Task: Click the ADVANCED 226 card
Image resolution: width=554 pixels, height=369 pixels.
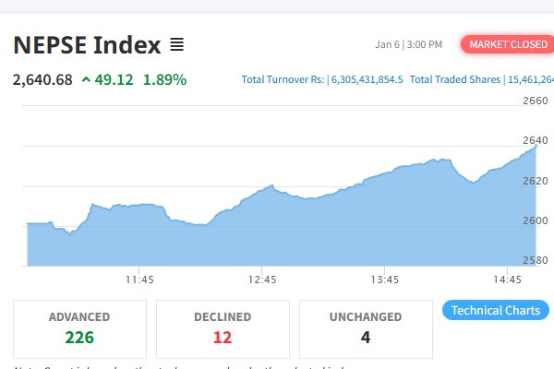Action: coord(79,327)
